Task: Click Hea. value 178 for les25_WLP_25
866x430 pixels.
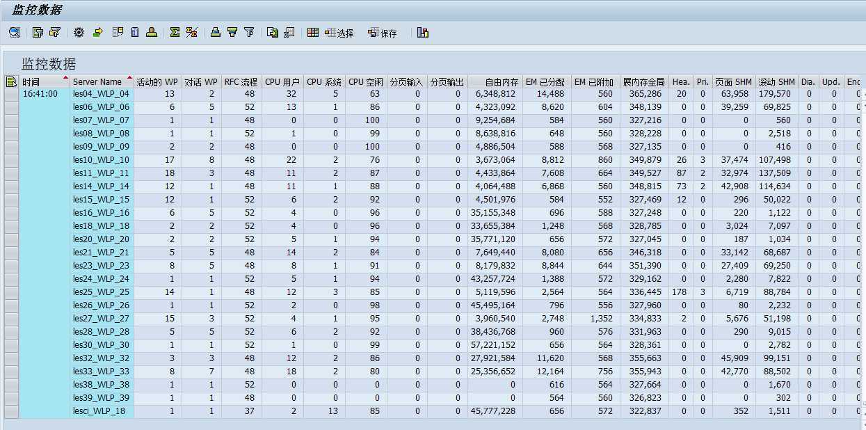Action: [680, 292]
